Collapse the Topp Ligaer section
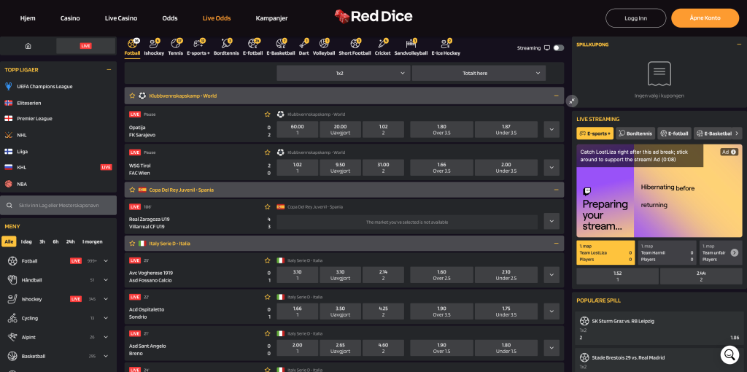Image resolution: width=747 pixels, height=372 pixels. (109, 69)
